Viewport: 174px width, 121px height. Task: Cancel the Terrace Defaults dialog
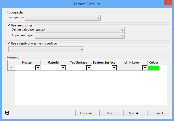point(158,113)
